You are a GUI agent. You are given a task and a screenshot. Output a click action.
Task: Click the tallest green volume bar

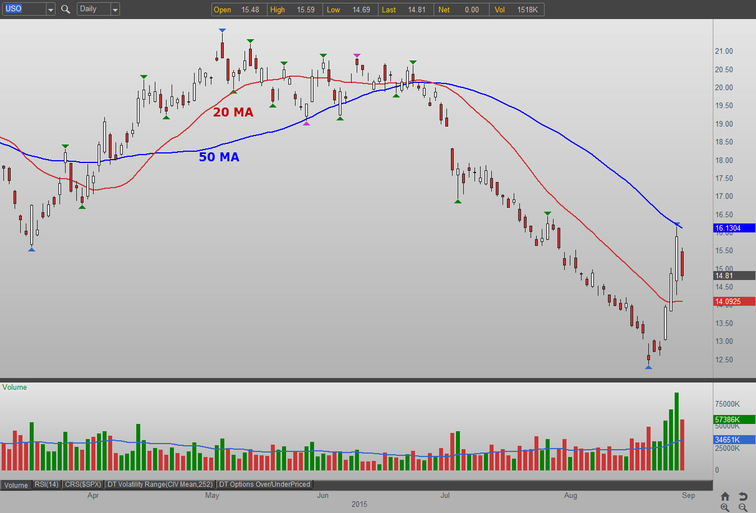tap(676, 431)
